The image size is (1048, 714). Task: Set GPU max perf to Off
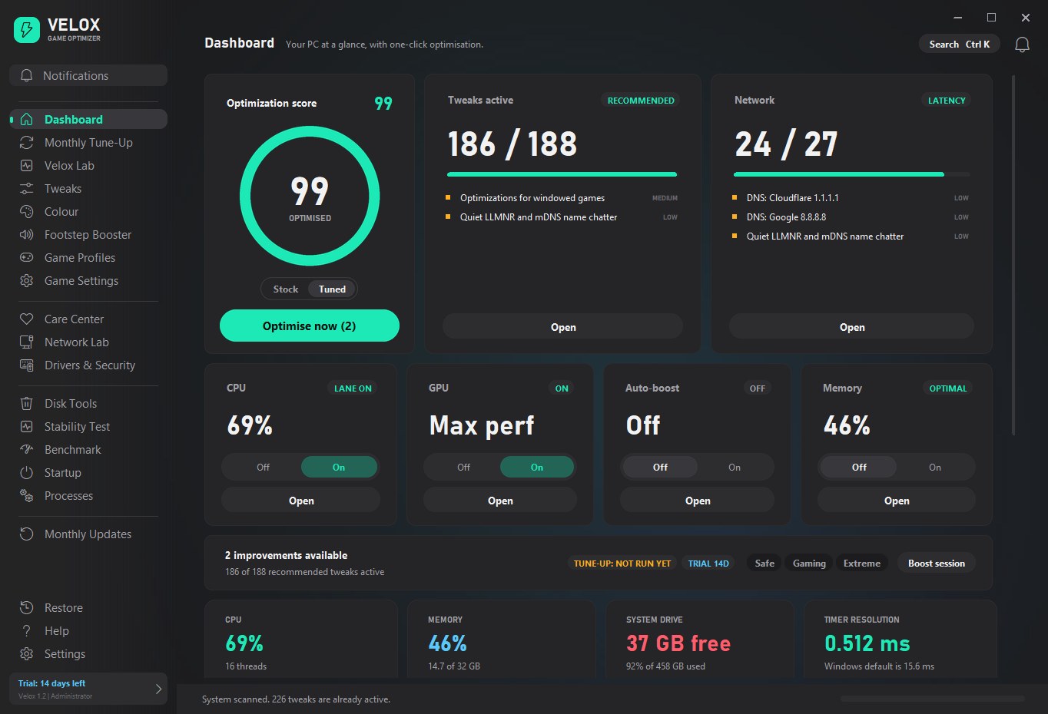click(x=463, y=468)
